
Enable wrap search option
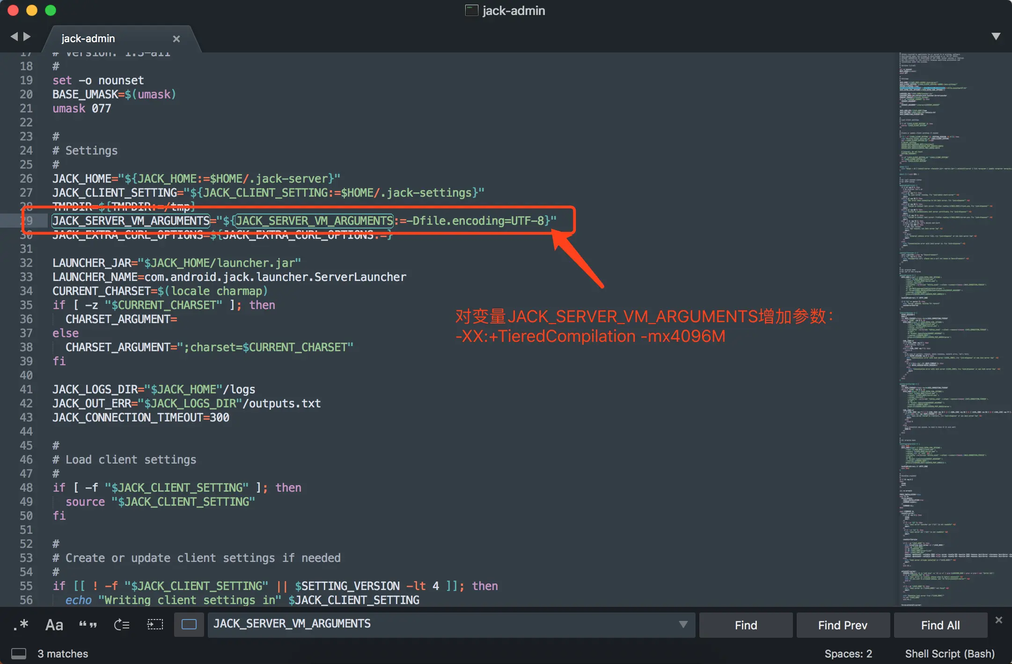click(x=122, y=625)
